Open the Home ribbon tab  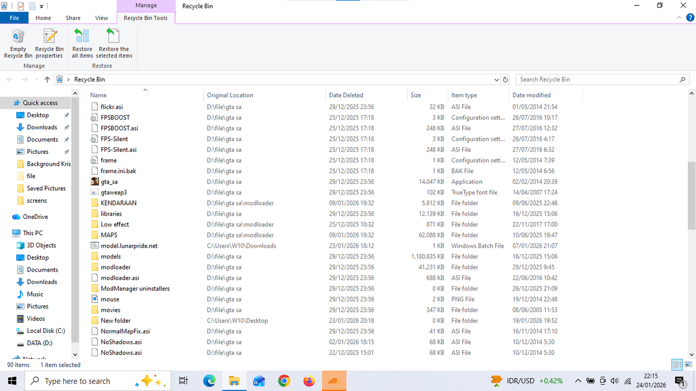coord(43,18)
